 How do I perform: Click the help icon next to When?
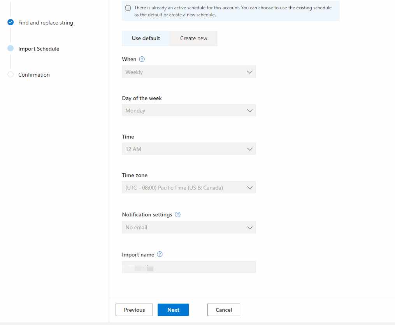[x=142, y=59]
